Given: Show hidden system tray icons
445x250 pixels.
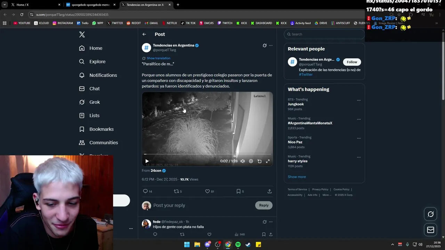Looking at the screenshot, I should coord(393,244).
